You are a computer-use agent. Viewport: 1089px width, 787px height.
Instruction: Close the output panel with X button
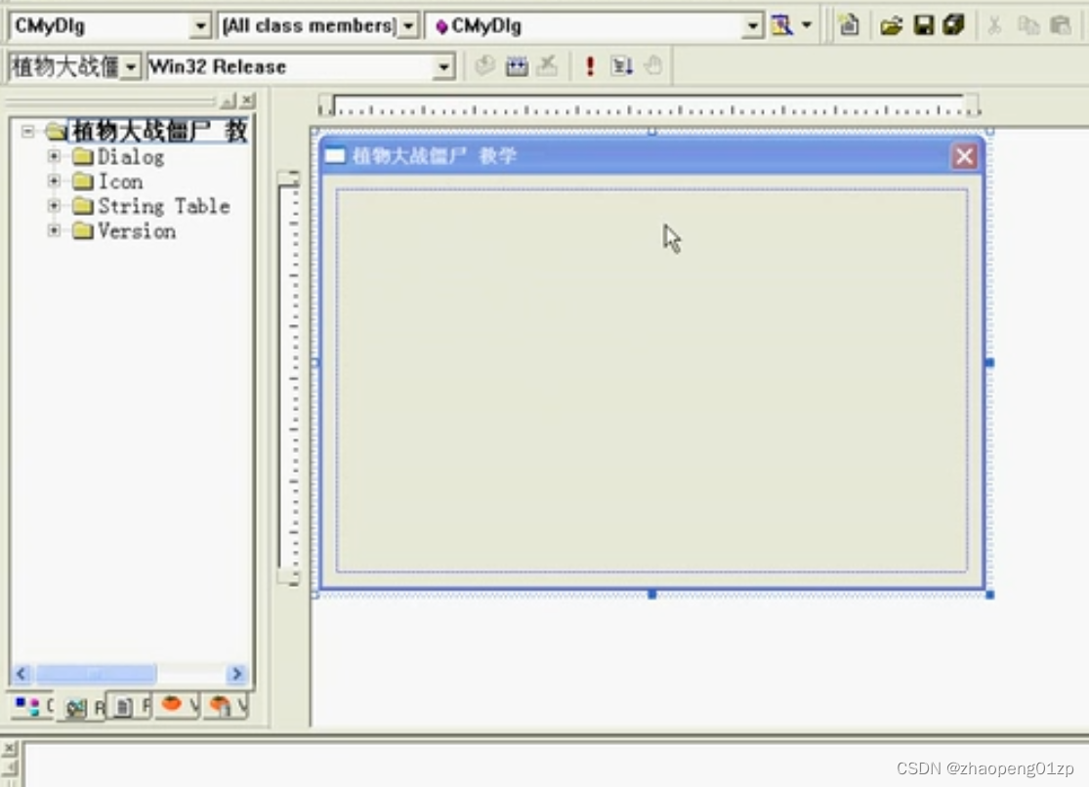click(x=9, y=748)
